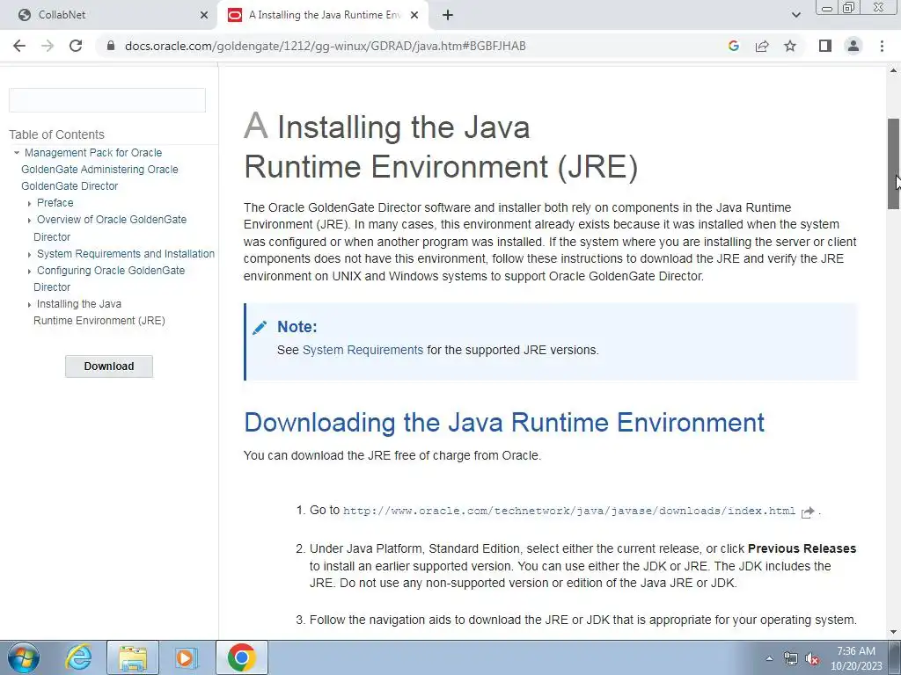Viewport: 901px width, 675px height.
Task: Open Google icon in address bar
Action: click(733, 46)
